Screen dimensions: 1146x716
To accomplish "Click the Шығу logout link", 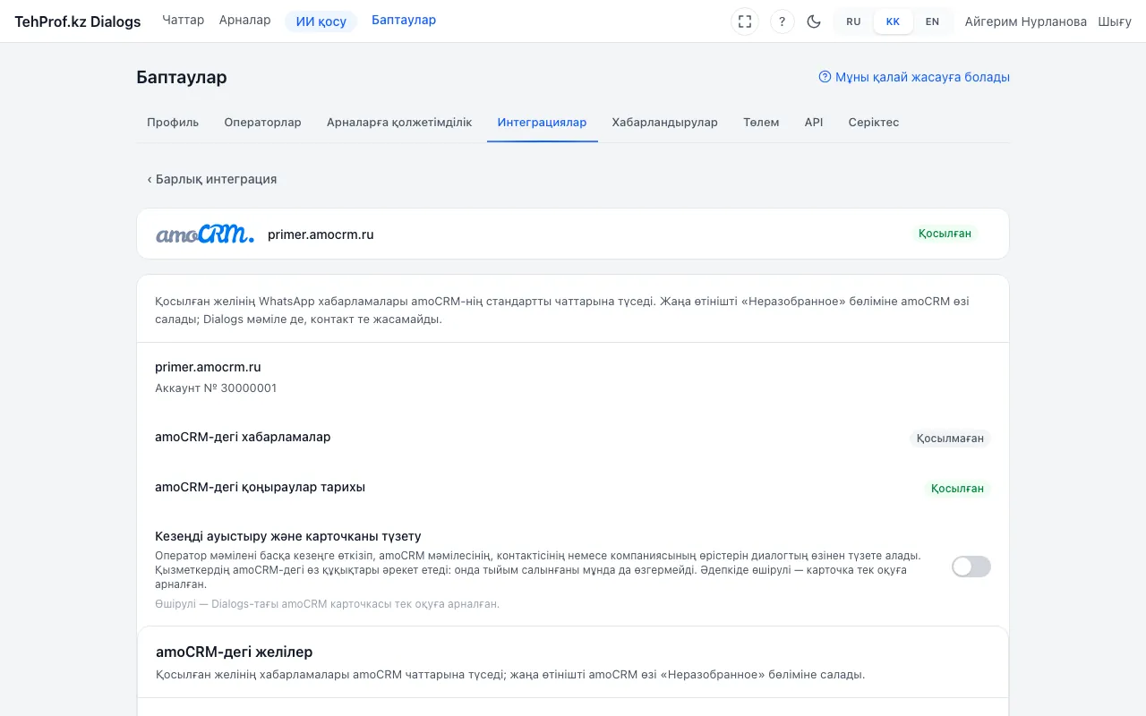I will [1115, 21].
